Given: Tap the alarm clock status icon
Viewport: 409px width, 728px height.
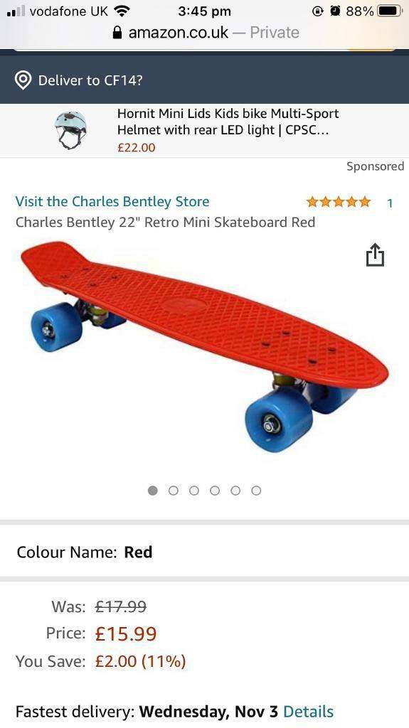Looking at the screenshot, I should click(x=335, y=11).
